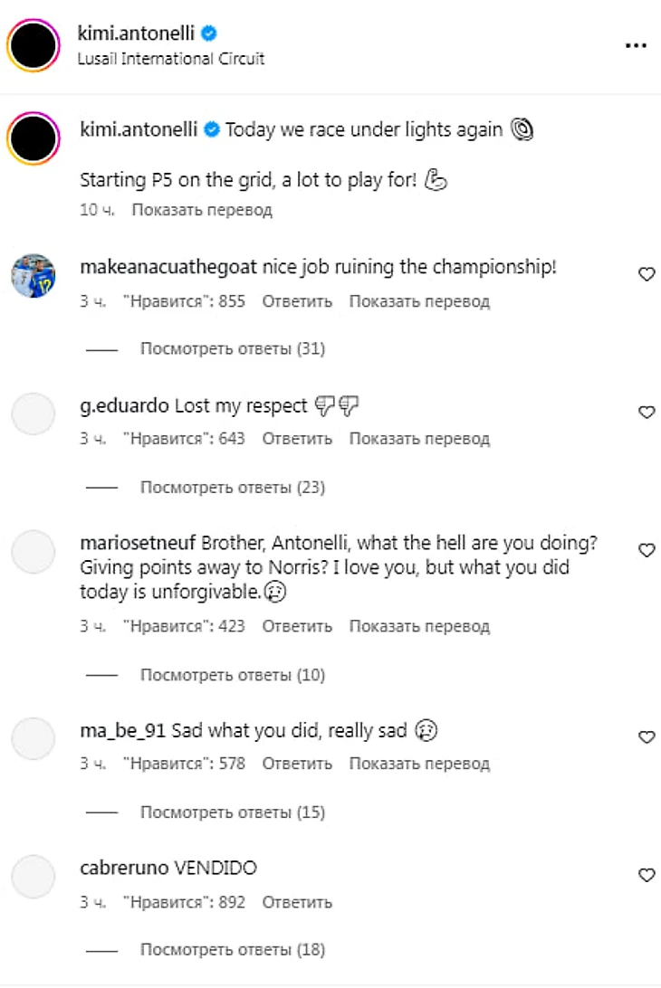The image size is (661, 988).
Task: Open kimi.antonelli profile picture in header
Action: tap(34, 45)
